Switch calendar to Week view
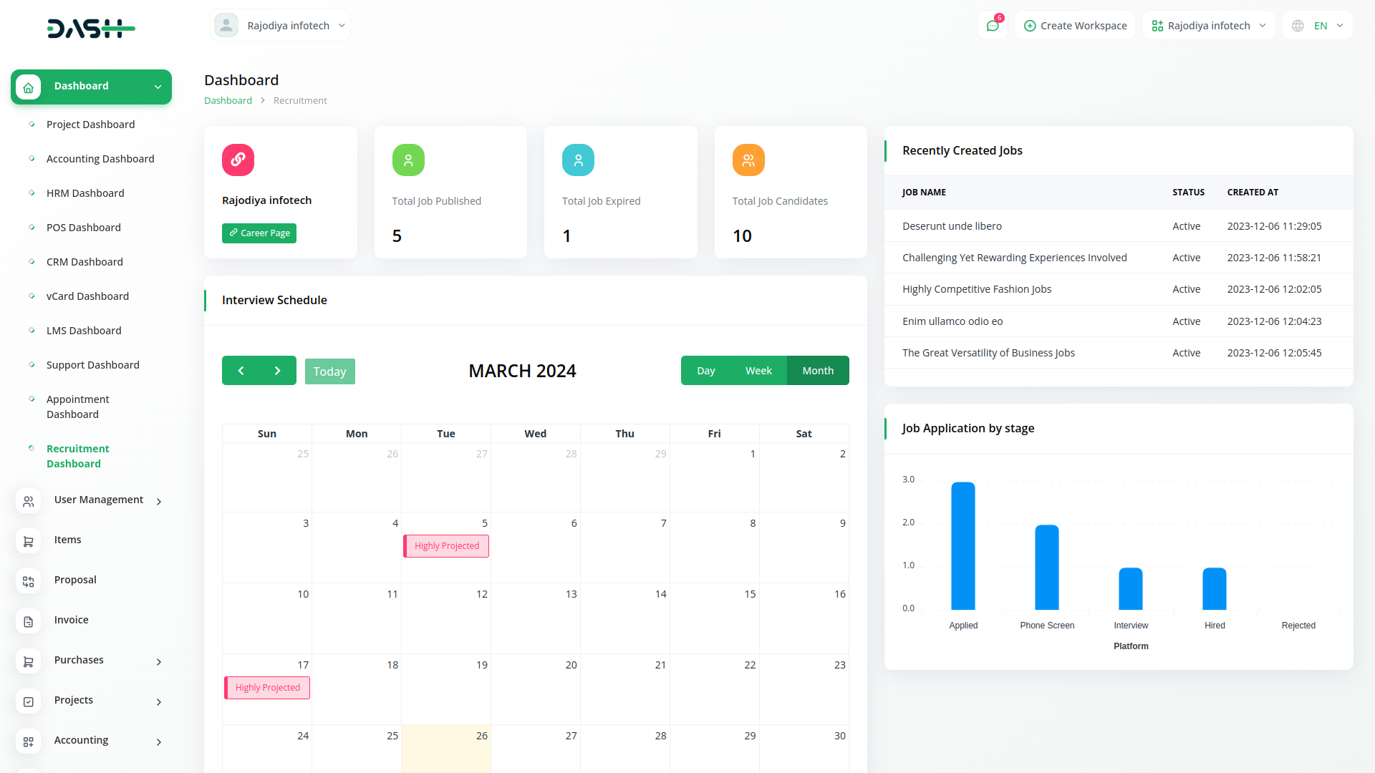The image size is (1375, 773). tap(758, 371)
